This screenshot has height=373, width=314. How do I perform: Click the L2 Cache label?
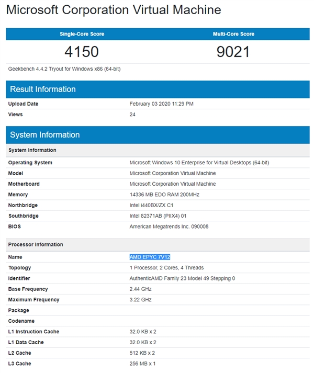click(x=19, y=353)
